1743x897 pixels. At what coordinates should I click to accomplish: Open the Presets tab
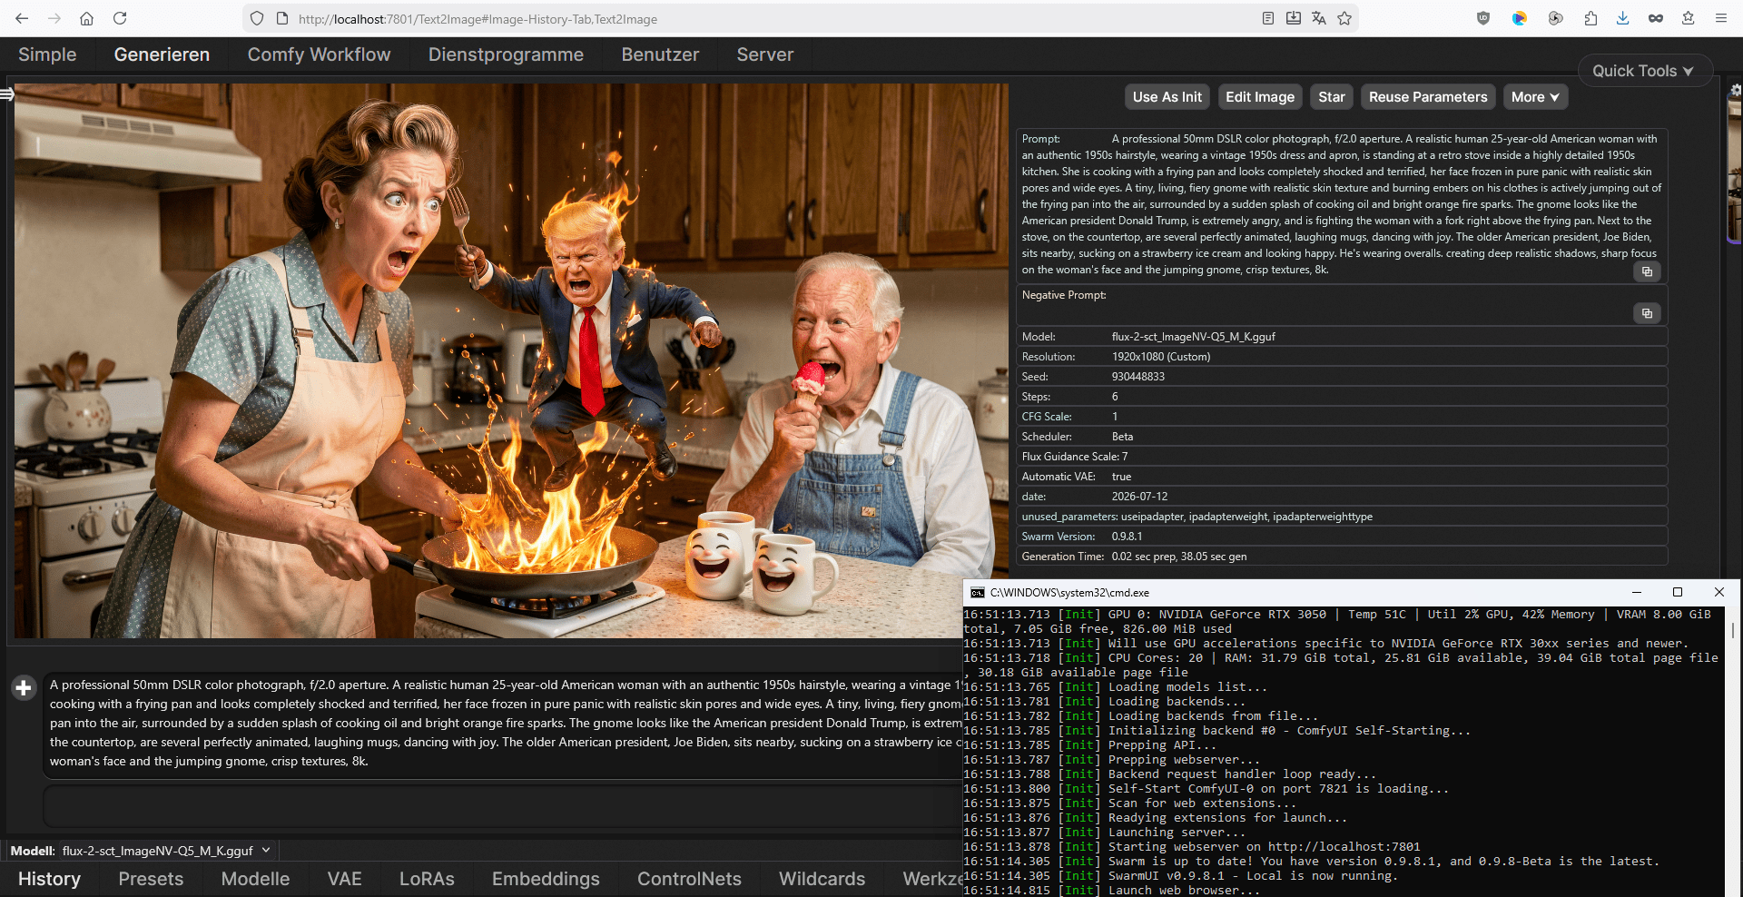click(151, 879)
